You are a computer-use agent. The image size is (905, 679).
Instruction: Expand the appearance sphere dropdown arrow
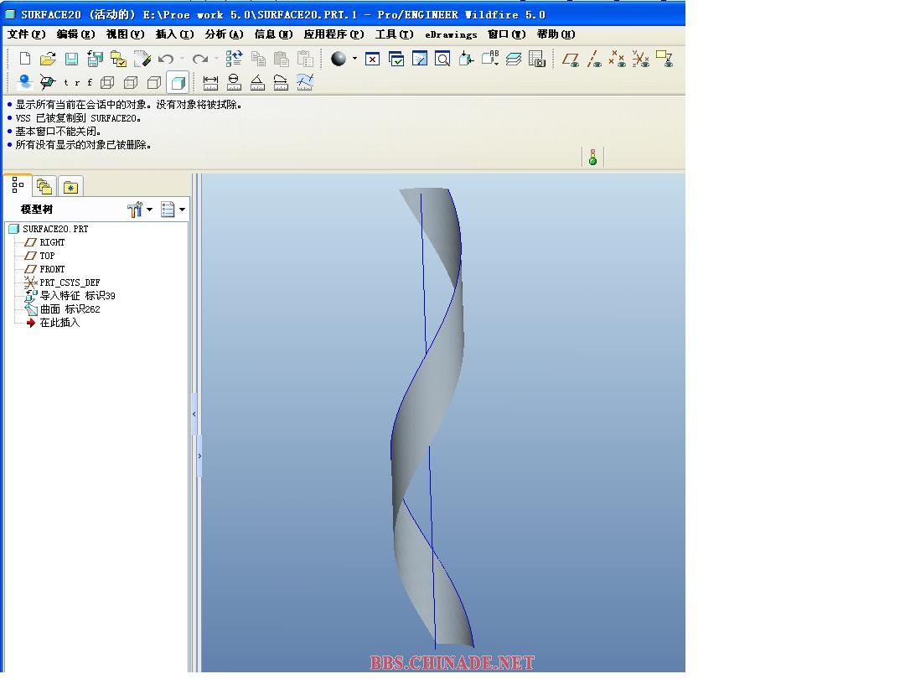354,59
